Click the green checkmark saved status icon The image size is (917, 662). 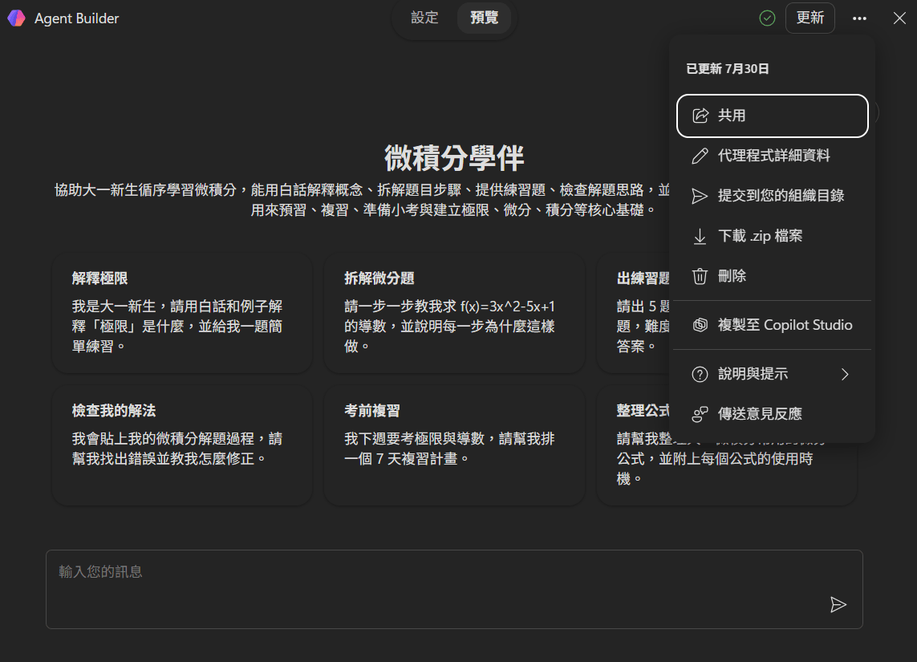click(x=767, y=18)
